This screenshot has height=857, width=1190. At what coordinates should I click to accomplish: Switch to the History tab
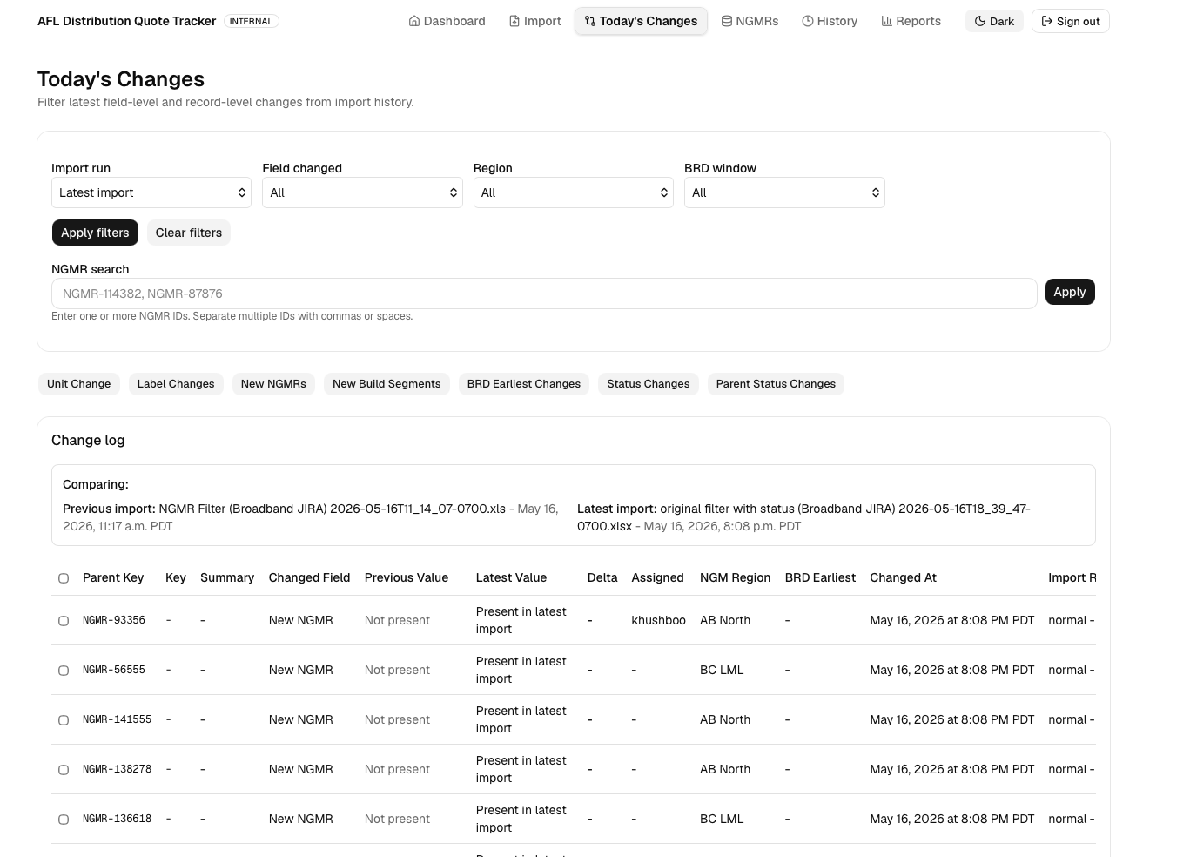tap(830, 21)
